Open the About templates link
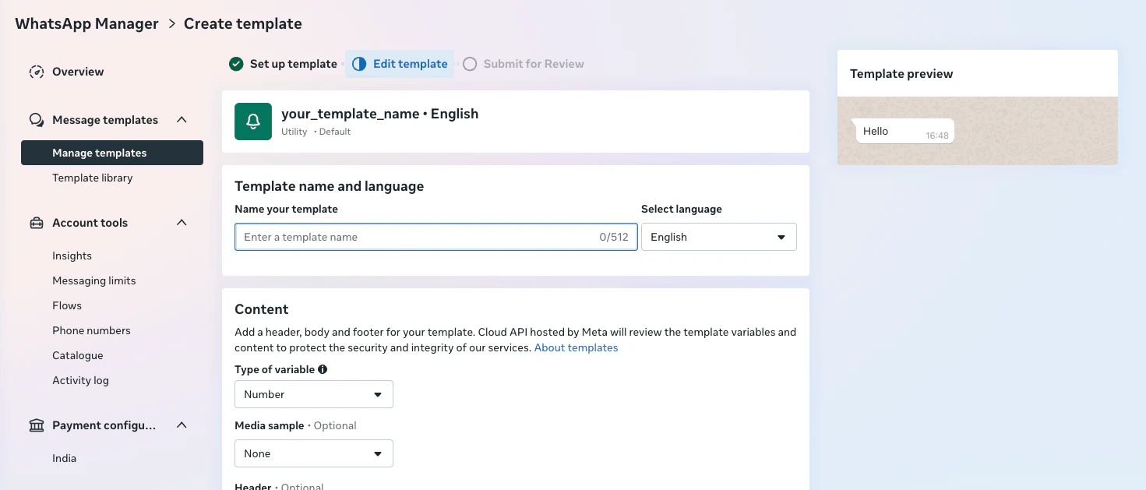1146x490 pixels. tap(576, 347)
